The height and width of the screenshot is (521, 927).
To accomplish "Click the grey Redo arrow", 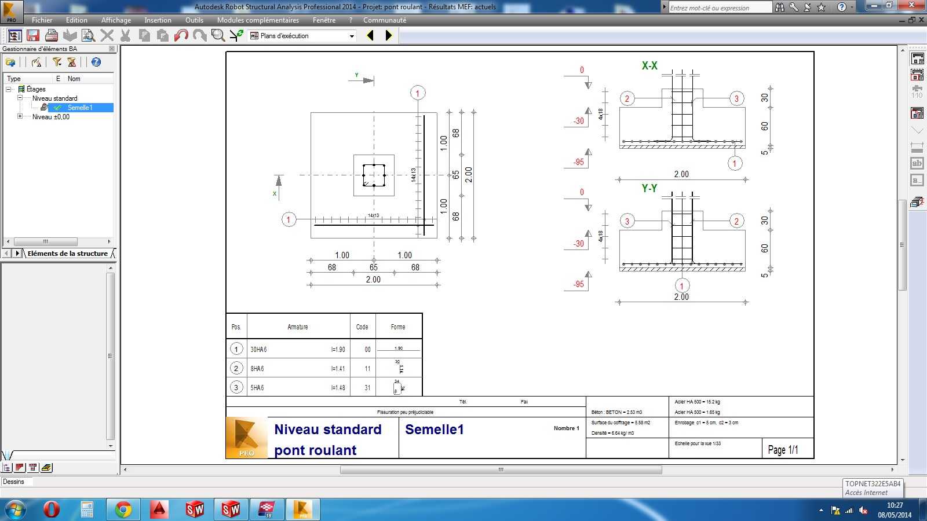I will 199,36.
